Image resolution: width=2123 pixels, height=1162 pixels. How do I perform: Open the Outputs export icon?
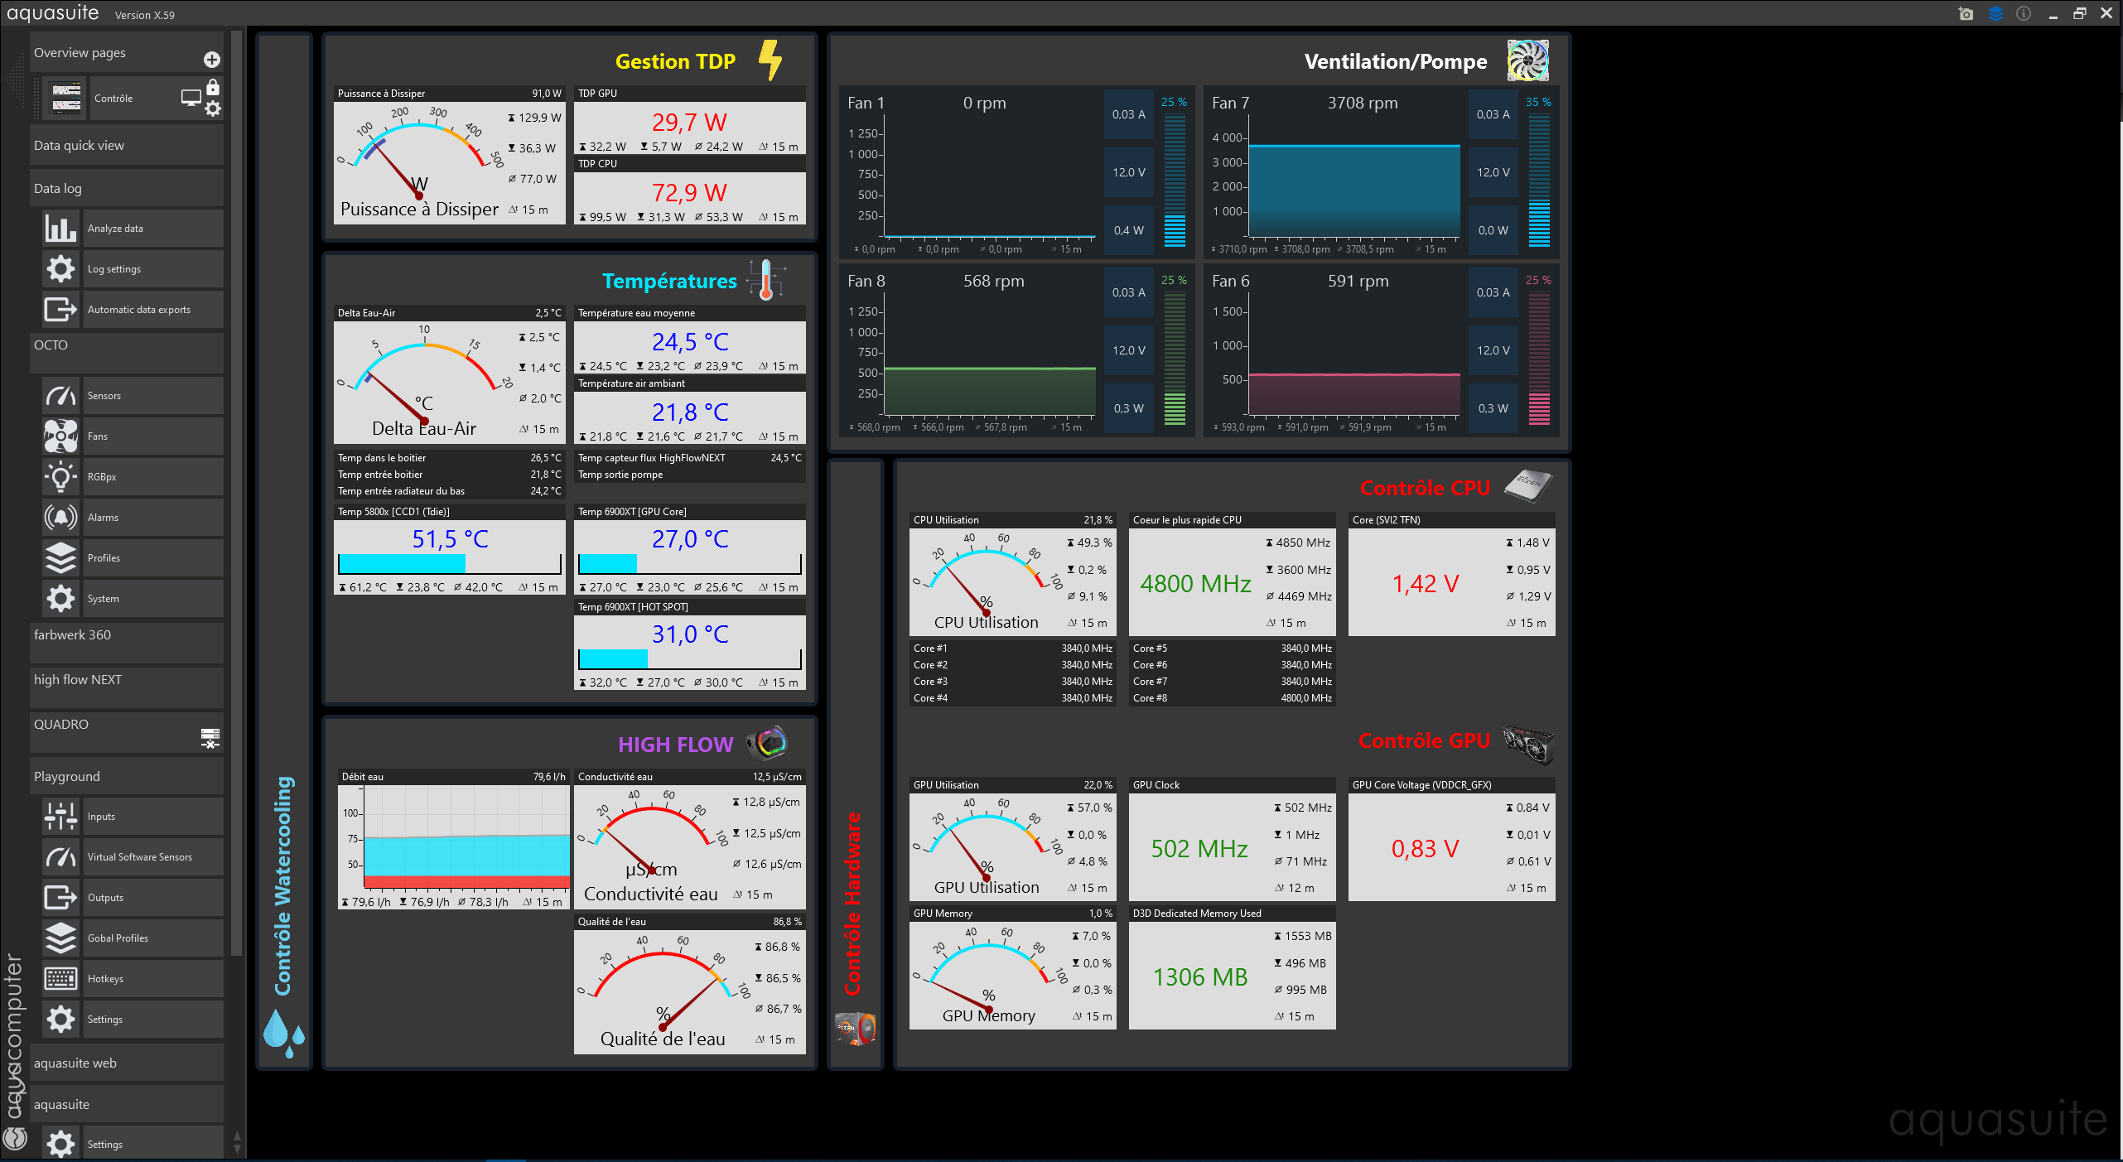[x=60, y=897]
